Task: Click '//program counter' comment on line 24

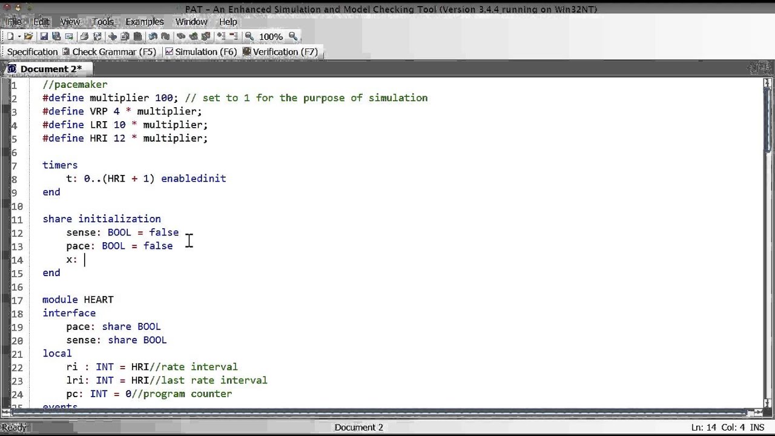Action: 182,394
